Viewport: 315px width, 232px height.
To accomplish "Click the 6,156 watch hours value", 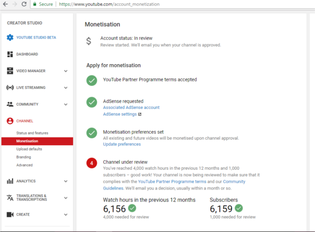I will (x=114, y=209).
